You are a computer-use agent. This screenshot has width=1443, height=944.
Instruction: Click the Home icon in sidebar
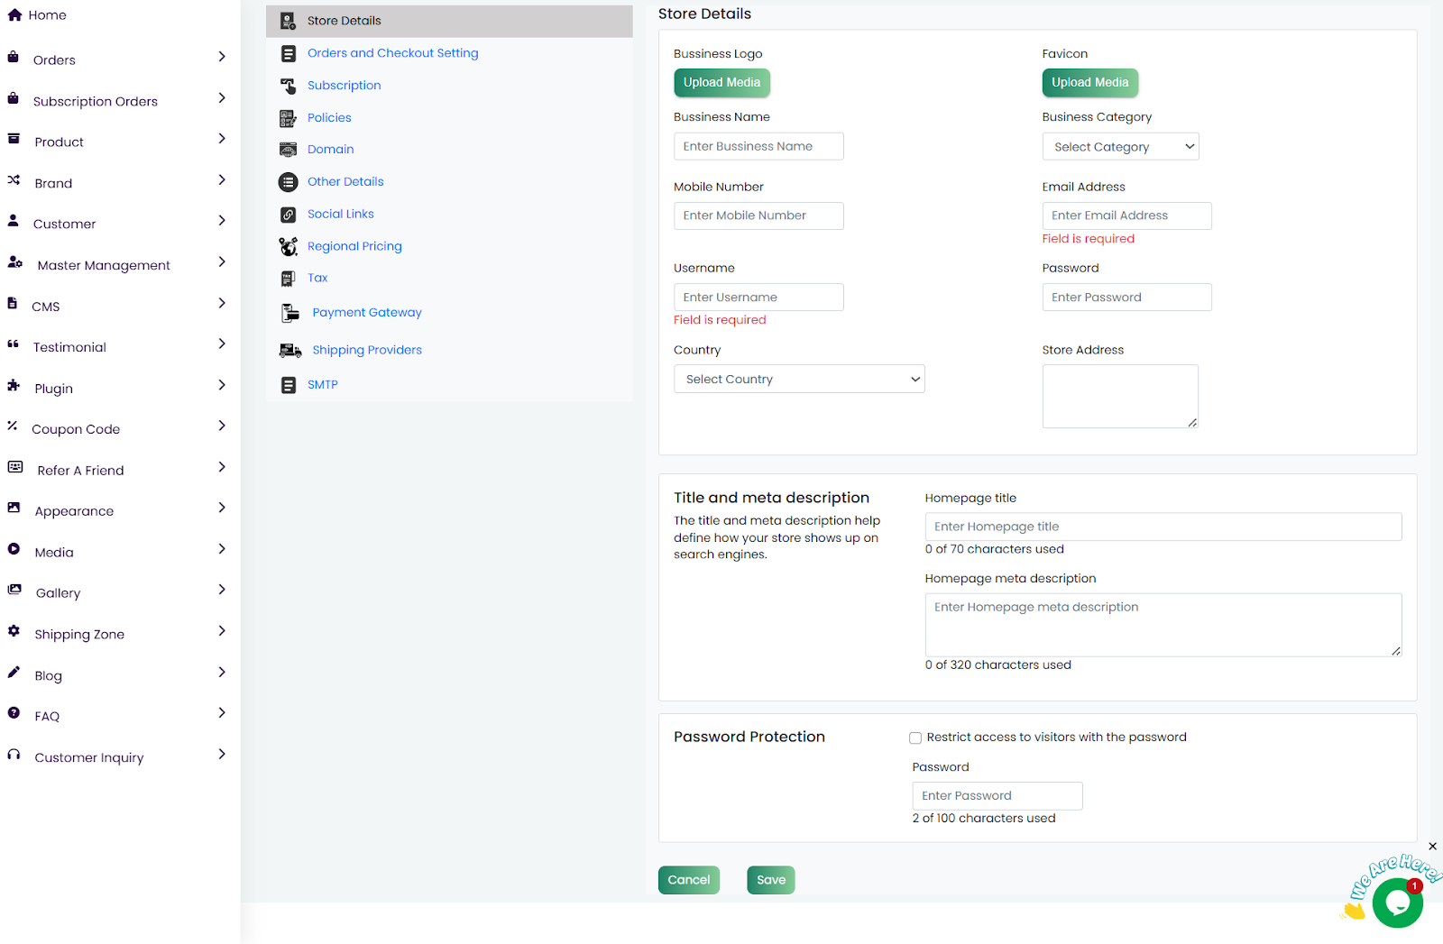point(14,15)
